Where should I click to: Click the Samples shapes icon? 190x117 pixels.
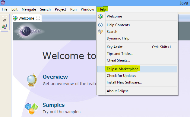click(32, 109)
